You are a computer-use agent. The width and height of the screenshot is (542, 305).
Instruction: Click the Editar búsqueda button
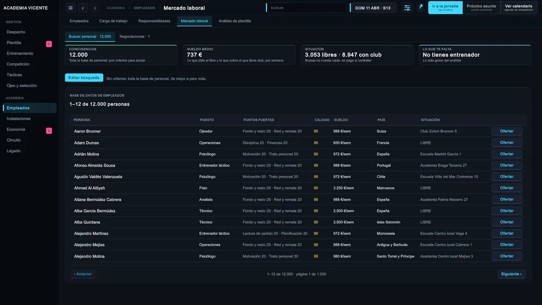84,78
